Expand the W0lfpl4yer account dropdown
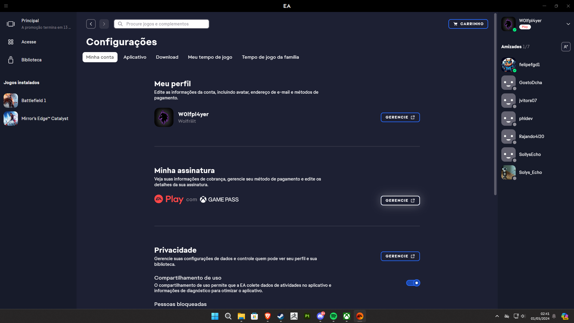This screenshot has width=574, height=323. tap(568, 24)
